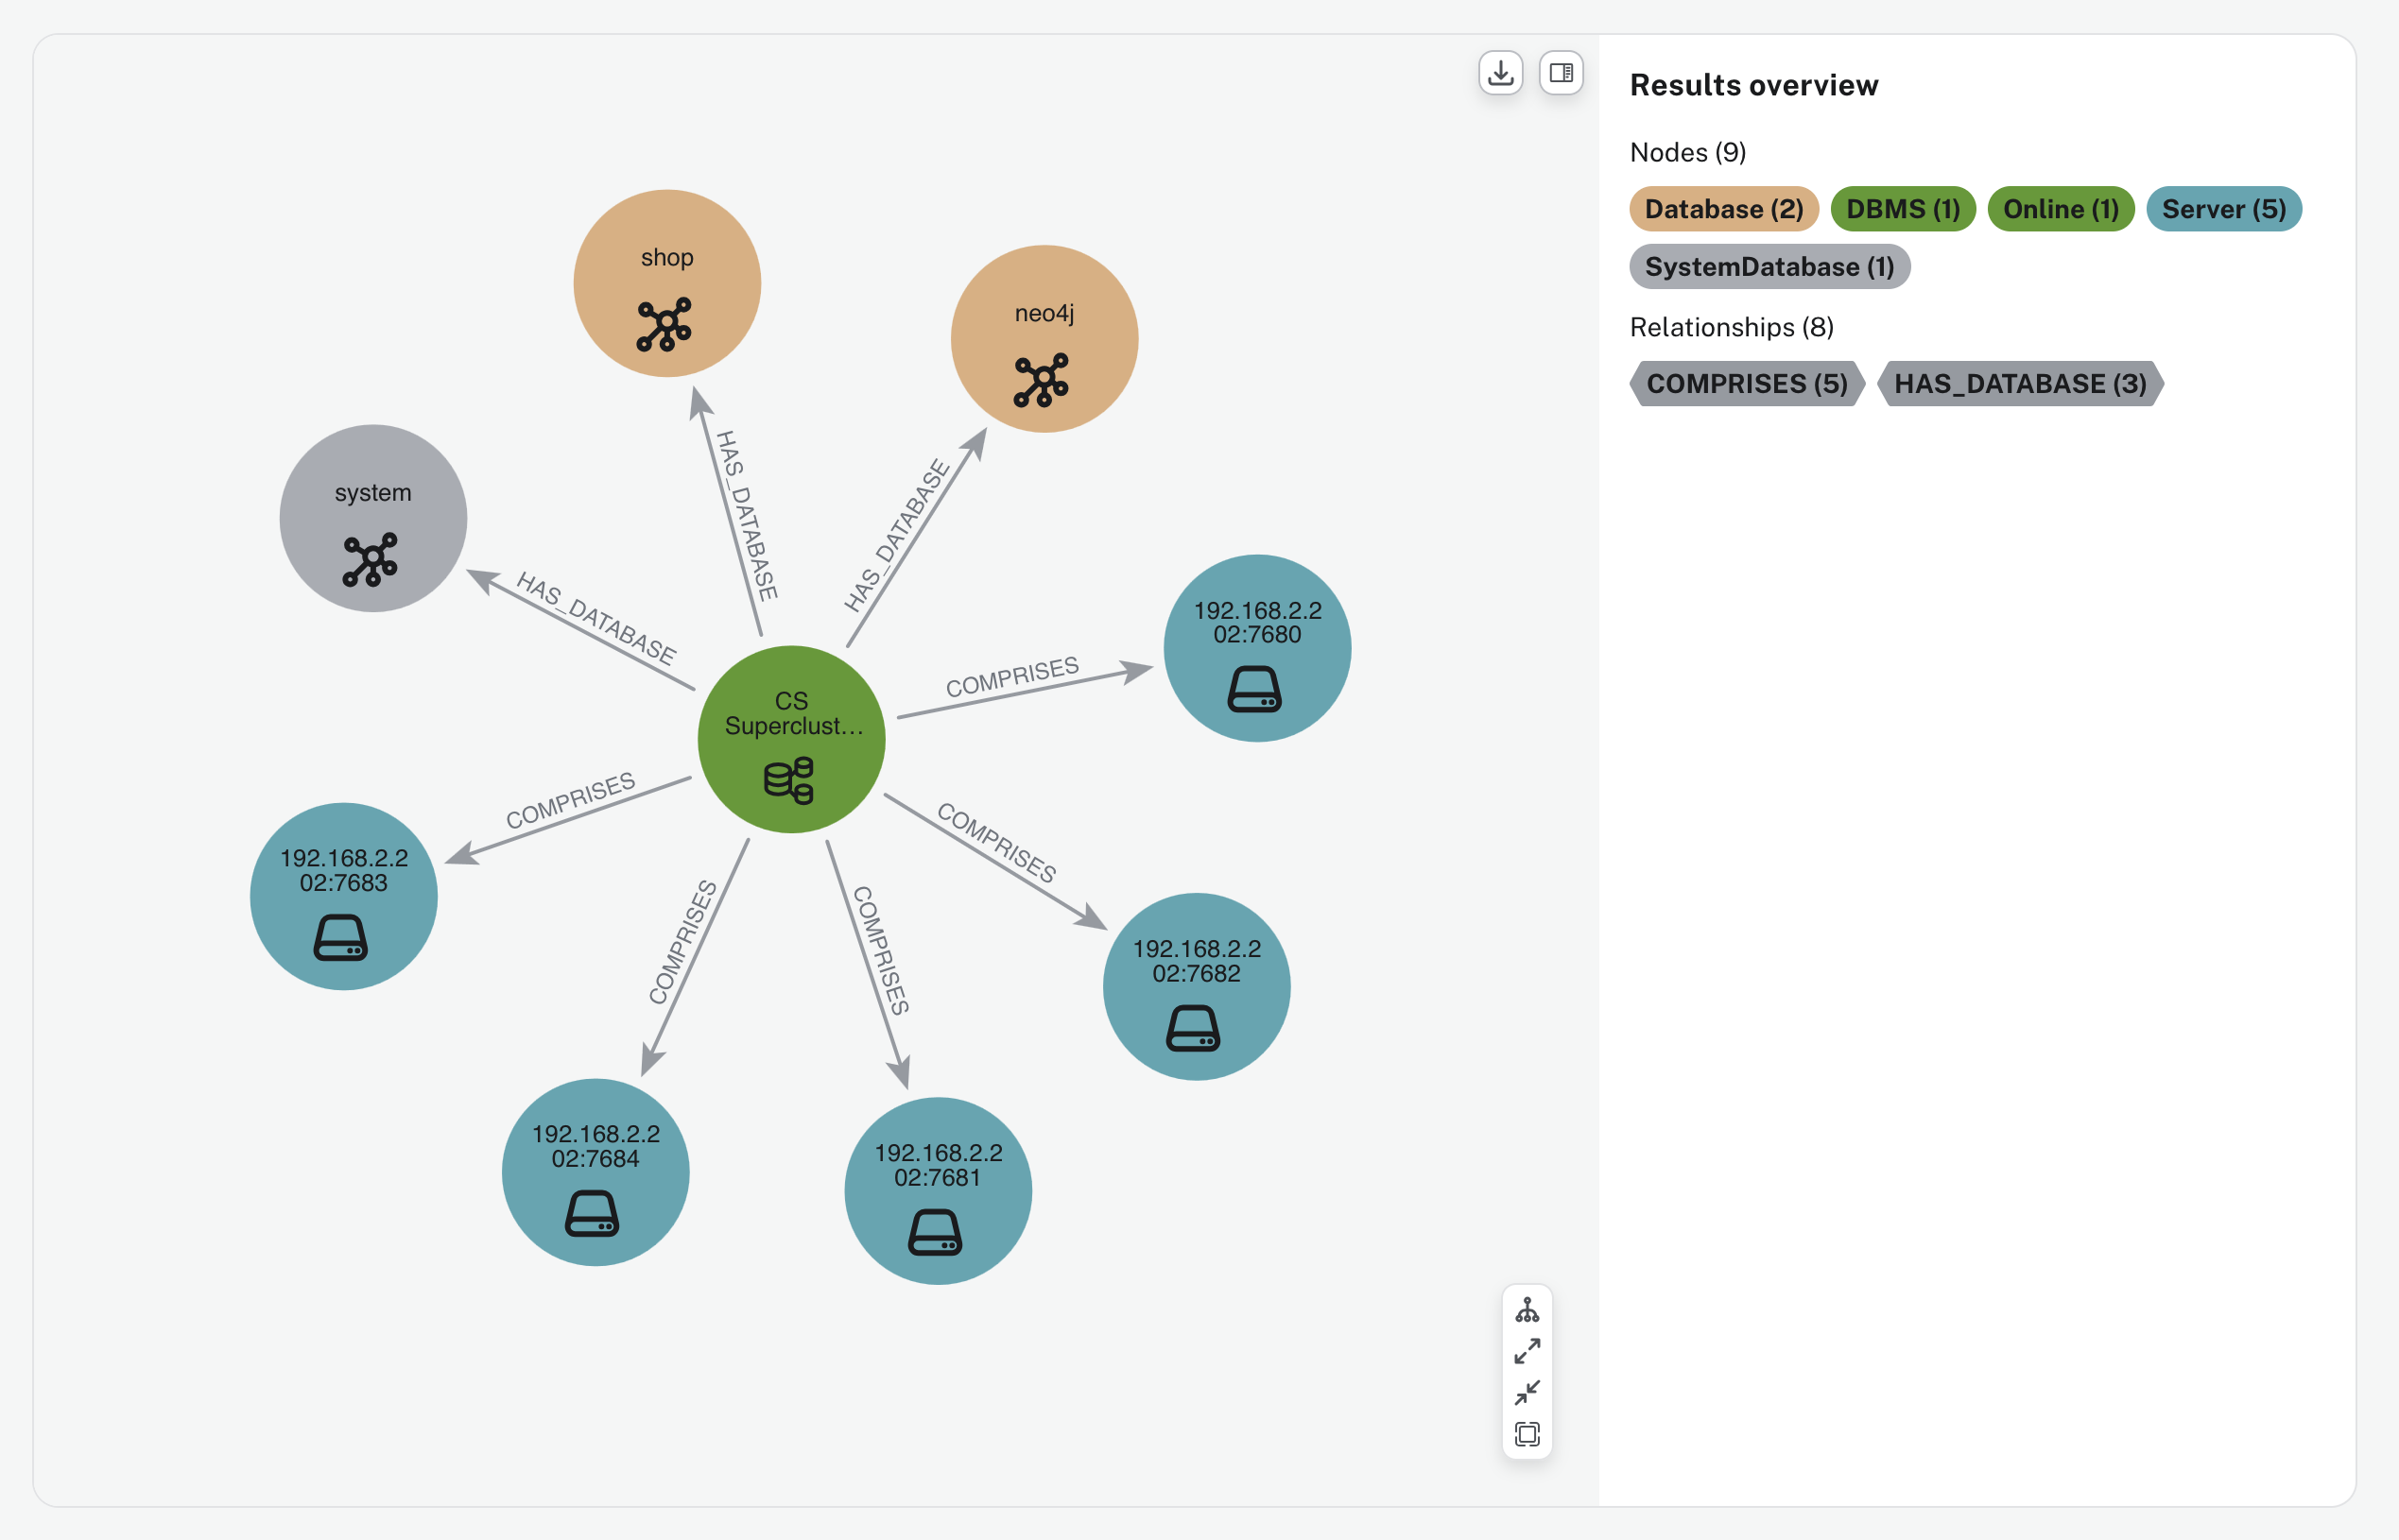Viewport: 2399px width, 1540px height.
Task: Click the DBMS (1) label chip
Action: tap(1902, 209)
